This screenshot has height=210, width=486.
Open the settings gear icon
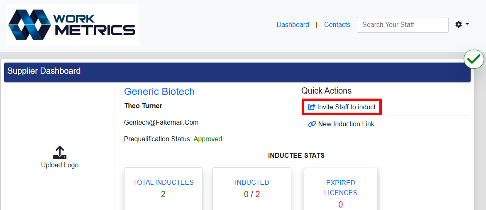tap(458, 24)
